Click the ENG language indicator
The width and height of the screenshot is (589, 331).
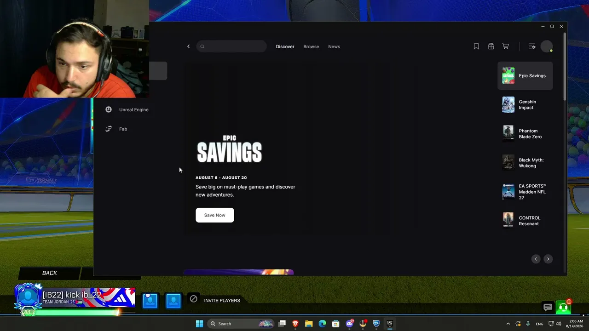(x=540, y=324)
